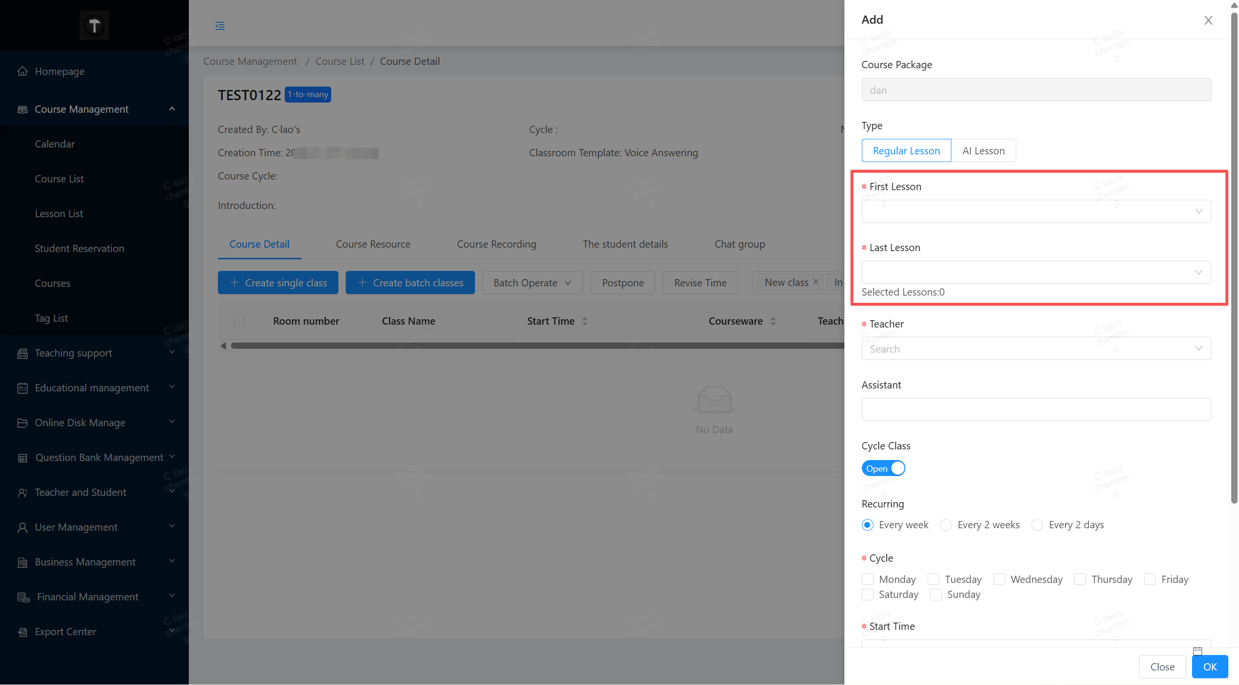Screen dimensions: 1239x685
Task: Click the Export Center sidebar icon
Action: 22,632
